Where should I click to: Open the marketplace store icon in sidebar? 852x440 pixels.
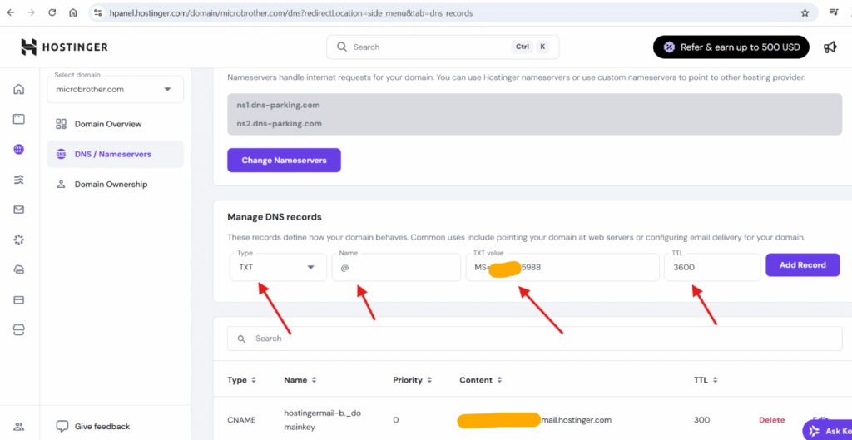tap(18, 329)
